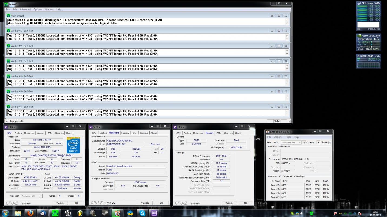The height and width of the screenshot is (217, 387).
Task: Click the green Prime95 taskbar button
Action: (55, 213)
